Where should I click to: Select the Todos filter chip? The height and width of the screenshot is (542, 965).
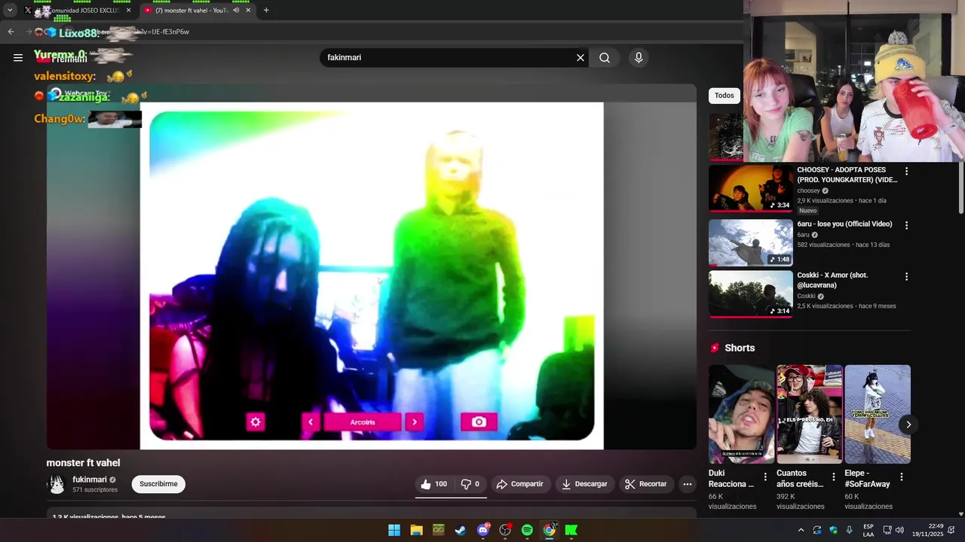point(725,96)
